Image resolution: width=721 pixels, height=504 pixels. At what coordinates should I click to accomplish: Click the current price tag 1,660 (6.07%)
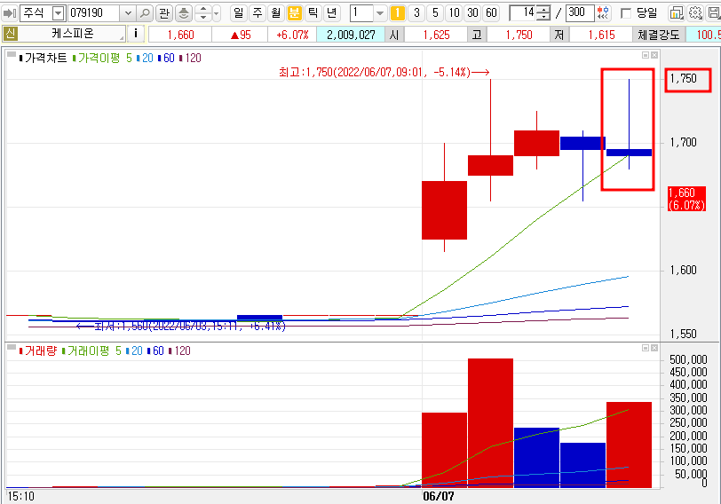pyautogui.click(x=686, y=199)
